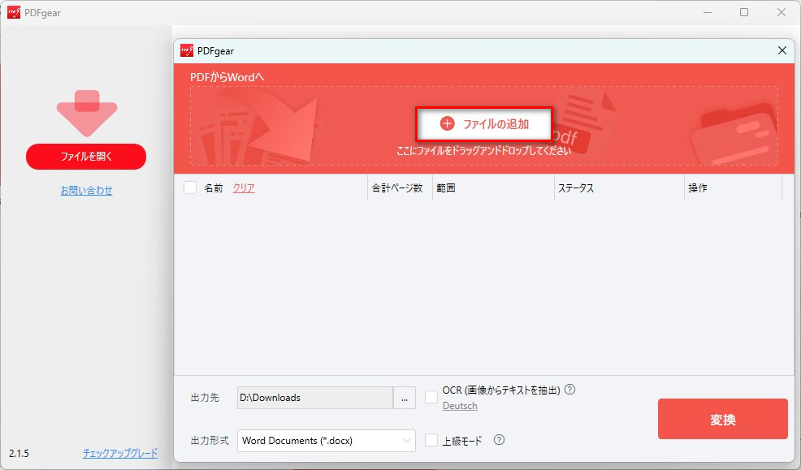Click the red 変換 conversion button
Viewport: 801px width, 470px height.
(x=722, y=419)
